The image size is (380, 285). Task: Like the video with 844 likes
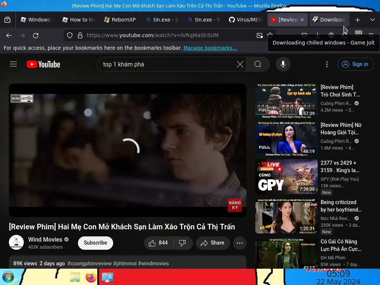[x=158, y=243]
